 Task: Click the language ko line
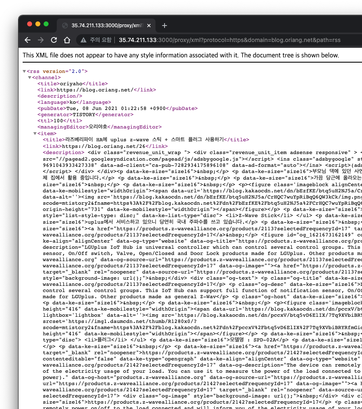[74, 102]
